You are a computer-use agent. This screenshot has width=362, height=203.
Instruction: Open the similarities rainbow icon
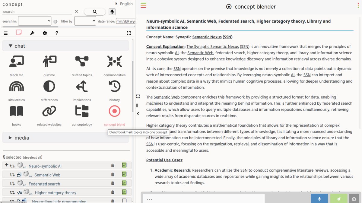(16, 87)
